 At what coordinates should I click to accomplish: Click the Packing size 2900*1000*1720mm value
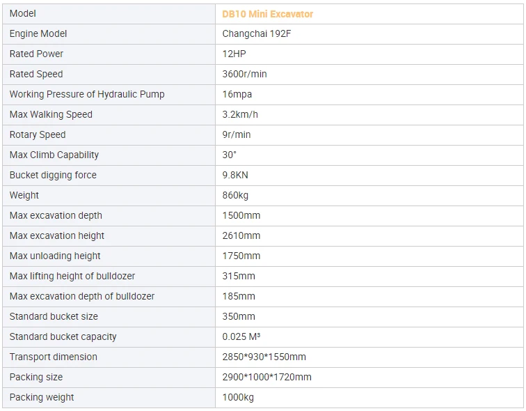266,377
